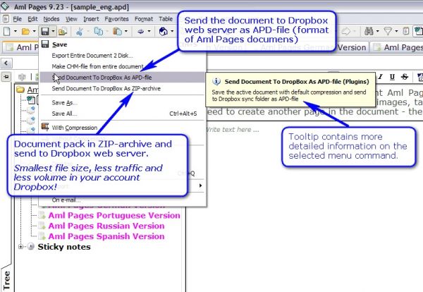
Task: Click the grayed forward arrow toolbar icon
Action: [346, 31]
